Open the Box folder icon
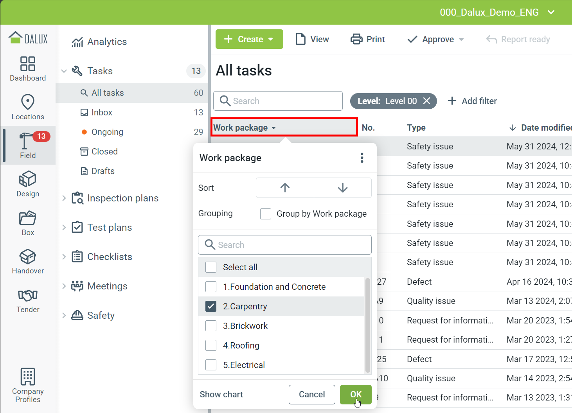Viewport: 572px width, 413px height. (28, 218)
